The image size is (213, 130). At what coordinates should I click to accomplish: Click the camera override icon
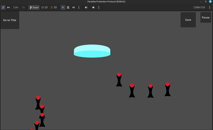[93, 7]
